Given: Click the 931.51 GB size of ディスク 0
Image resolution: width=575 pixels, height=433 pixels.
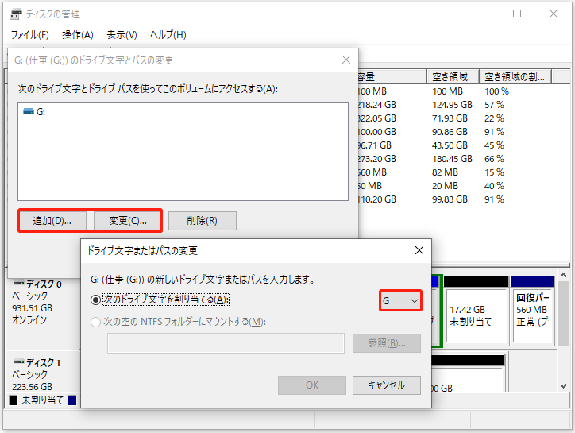Looking at the screenshot, I should [33, 308].
